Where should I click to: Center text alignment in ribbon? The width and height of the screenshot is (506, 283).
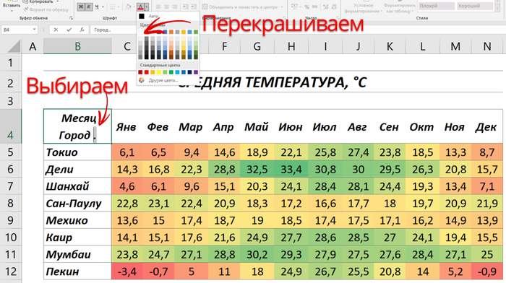(x=166, y=6)
